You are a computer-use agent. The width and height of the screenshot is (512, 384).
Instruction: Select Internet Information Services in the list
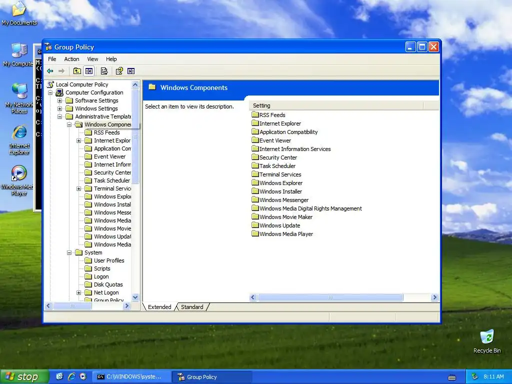pos(291,149)
